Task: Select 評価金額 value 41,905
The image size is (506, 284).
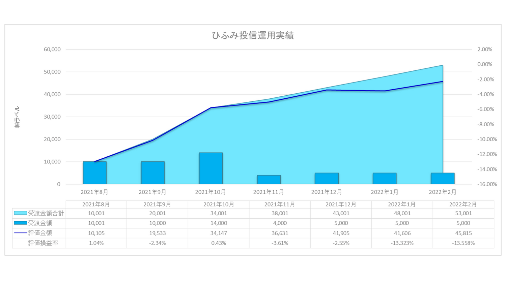Action: (341, 233)
